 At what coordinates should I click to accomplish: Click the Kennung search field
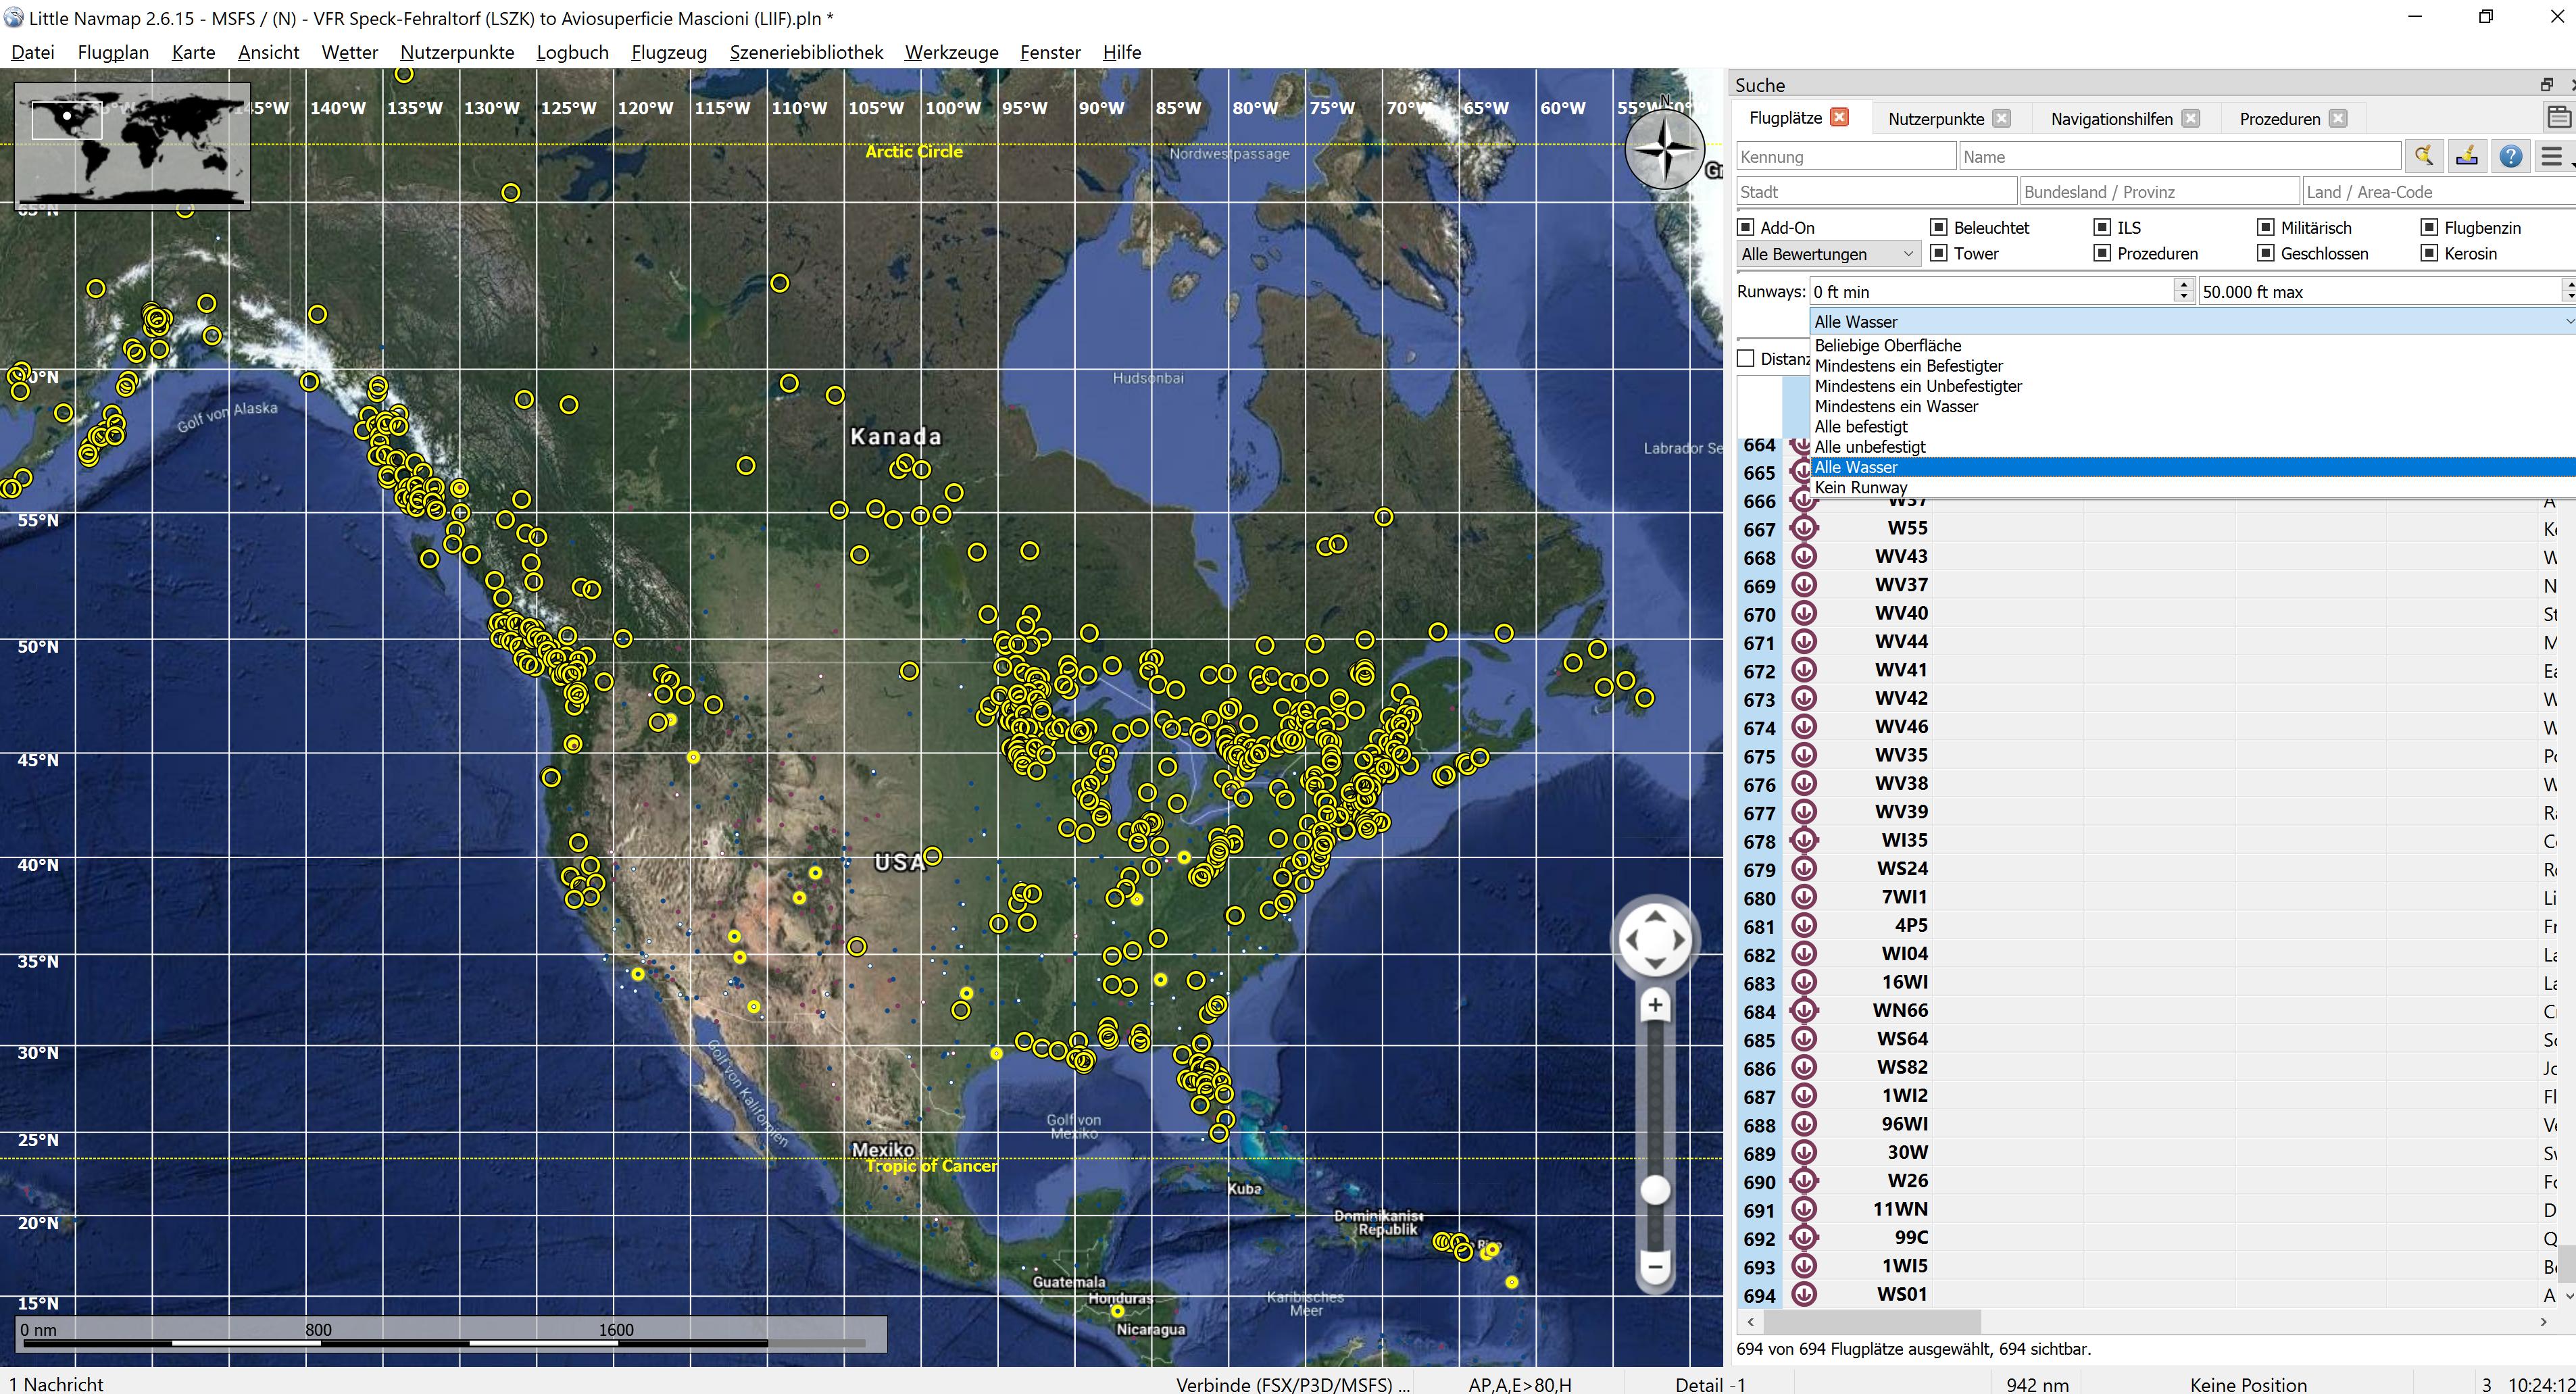(x=1846, y=157)
